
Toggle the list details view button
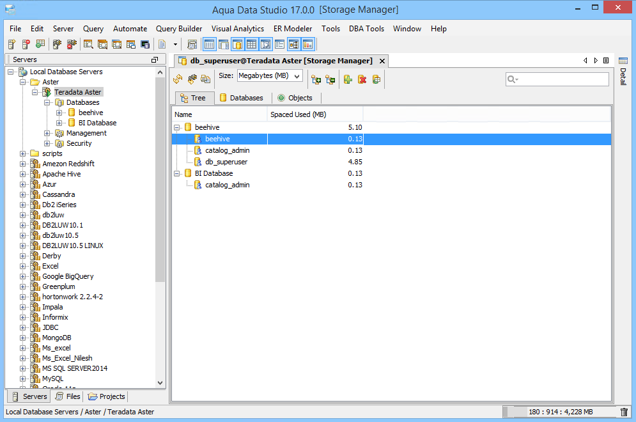(279, 44)
